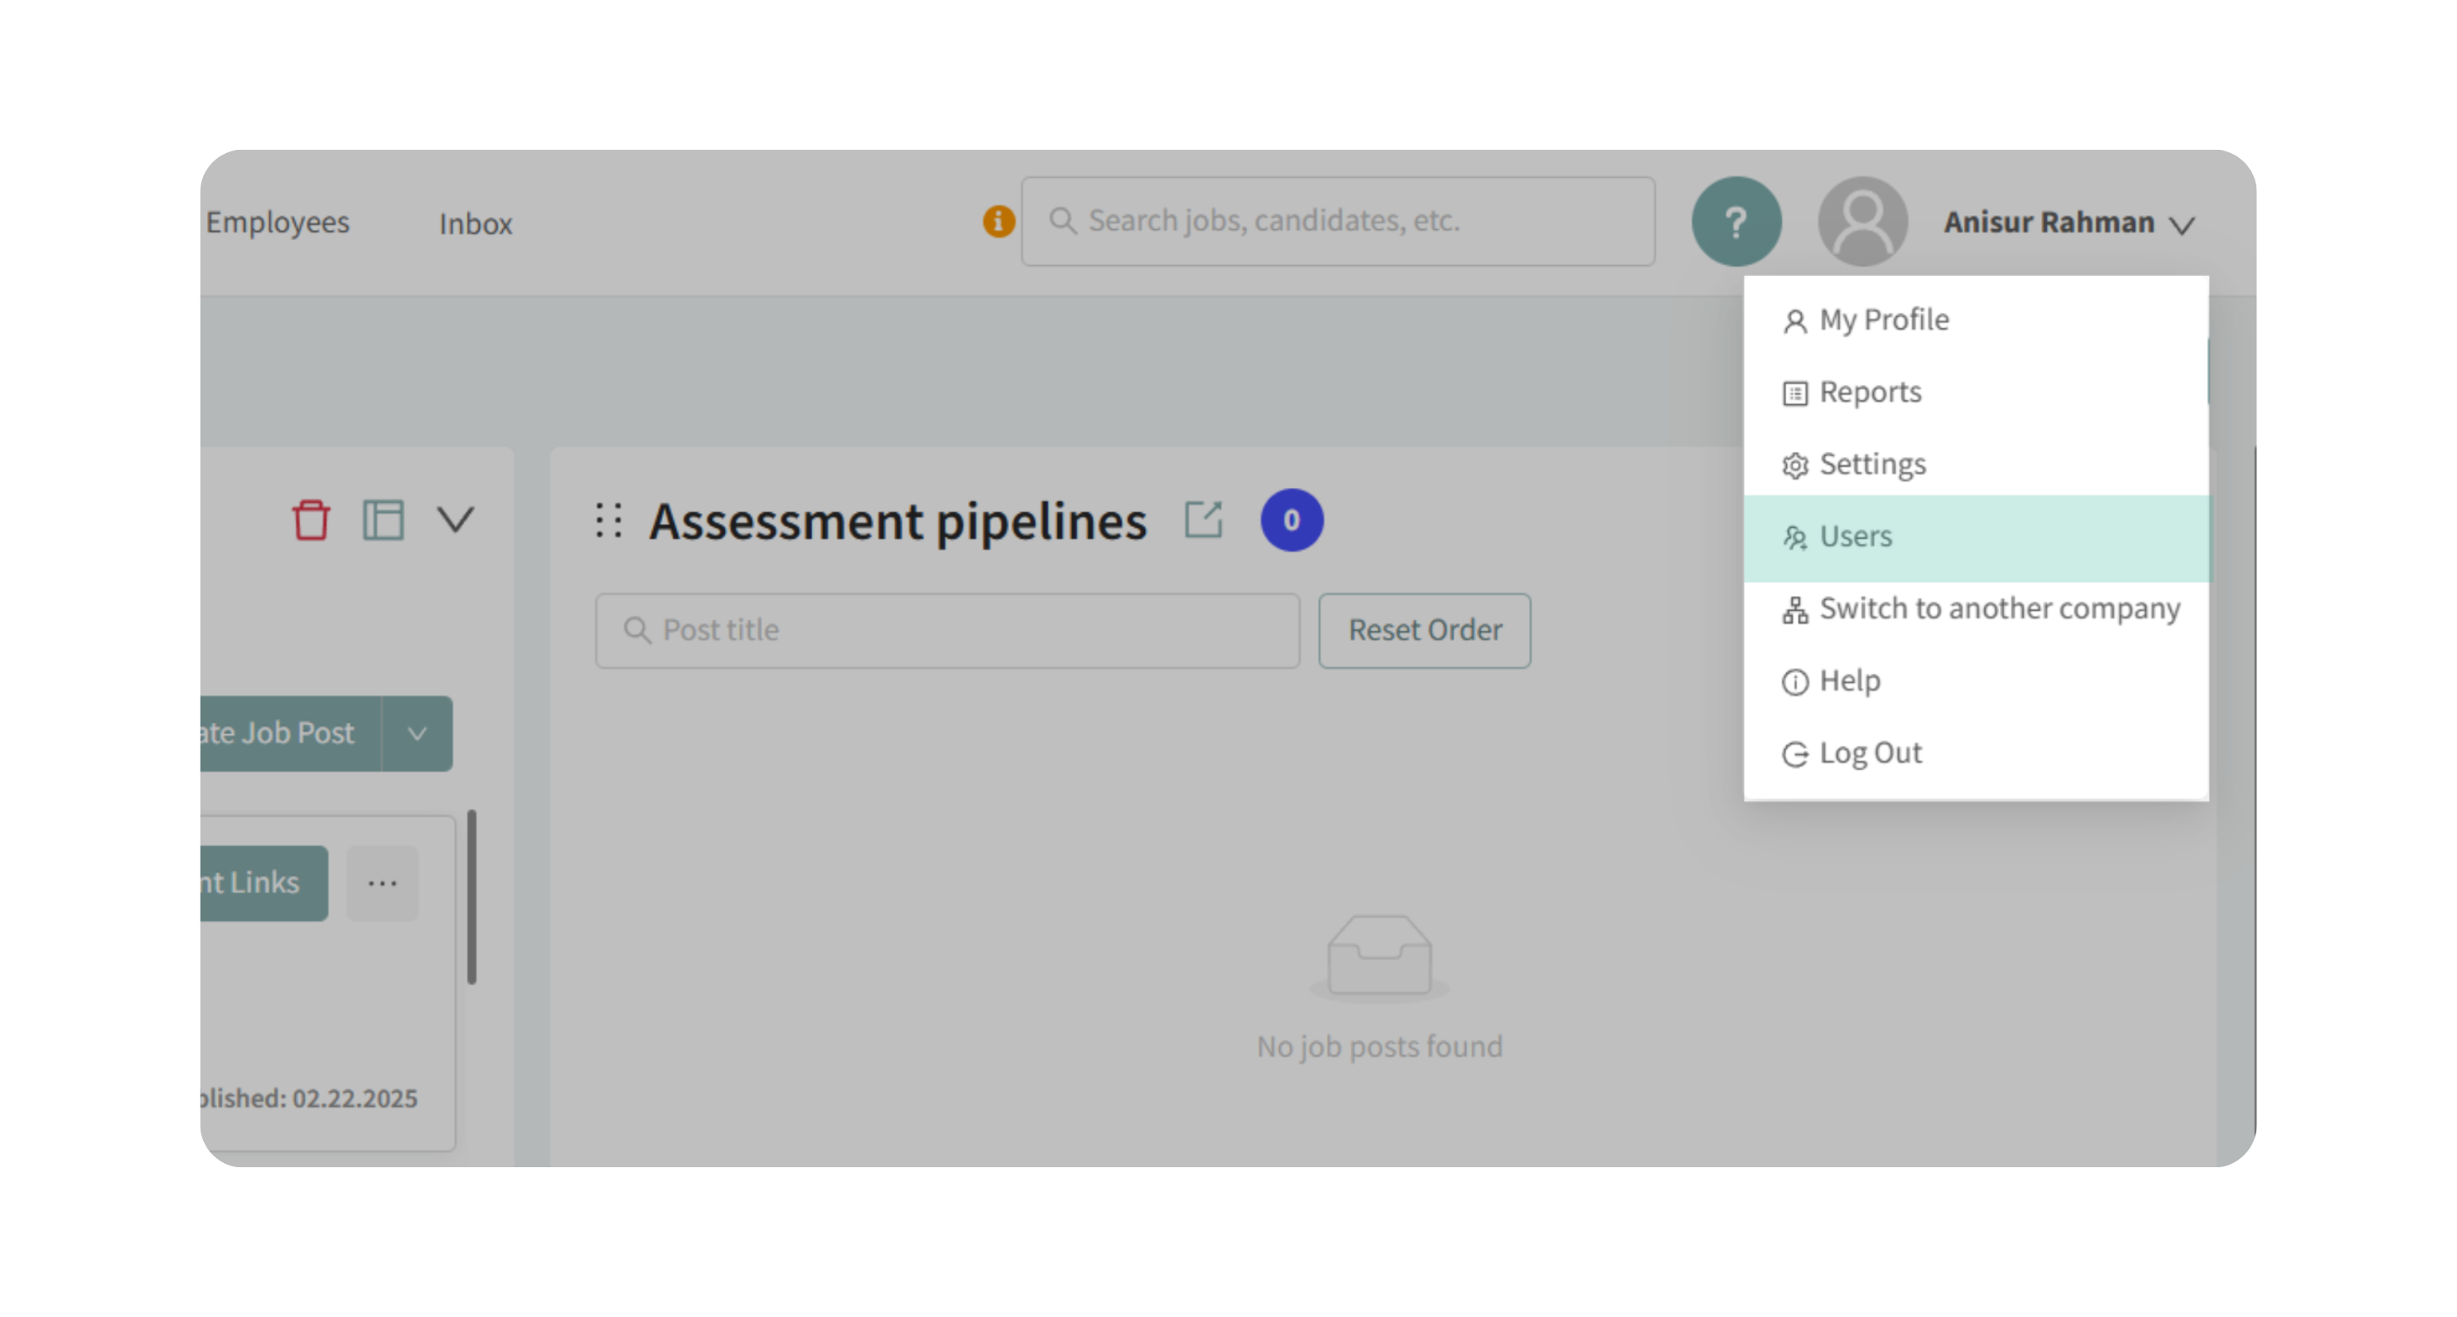Click the teal help question mark button
Screen dimensions: 2457x1317
click(x=1736, y=222)
